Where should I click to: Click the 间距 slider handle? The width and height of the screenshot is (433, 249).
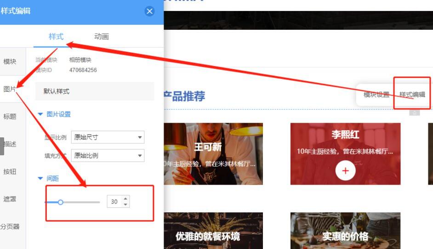coord(60,202)
